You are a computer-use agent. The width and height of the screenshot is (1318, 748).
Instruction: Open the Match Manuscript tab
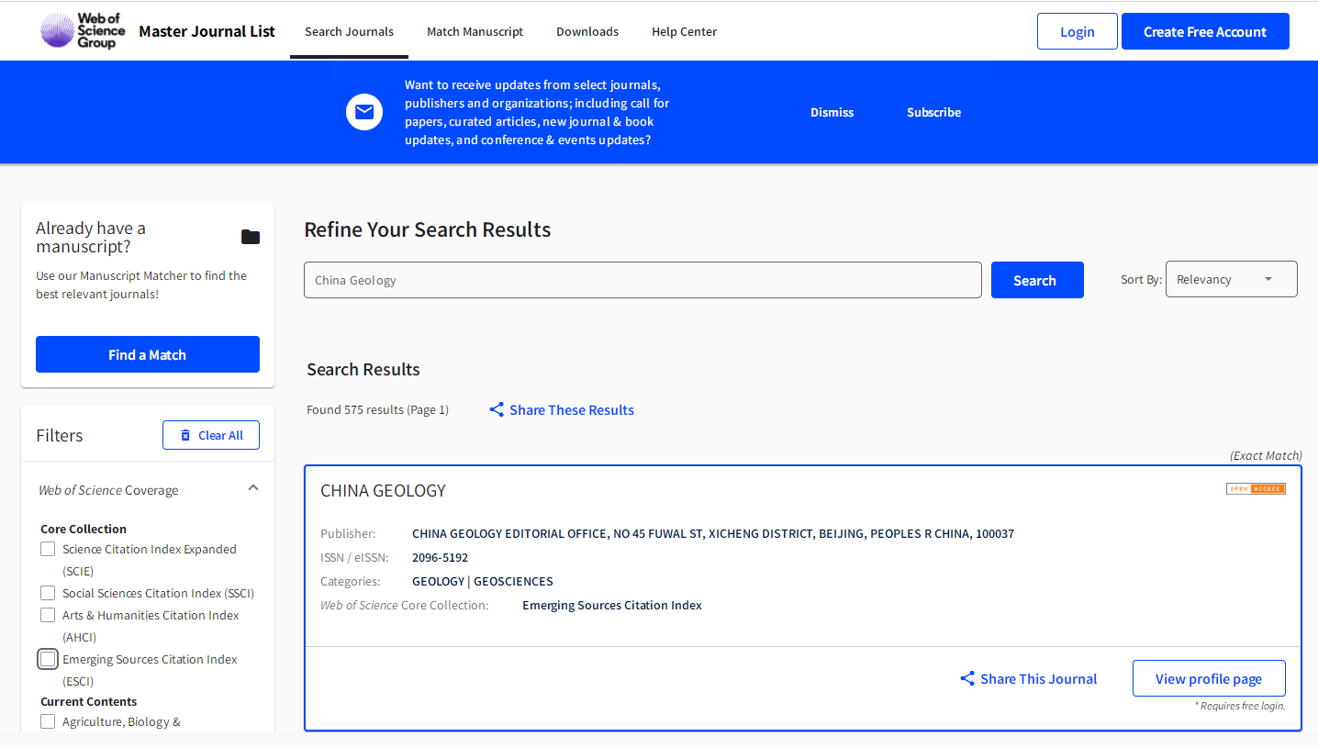point(475,31)
